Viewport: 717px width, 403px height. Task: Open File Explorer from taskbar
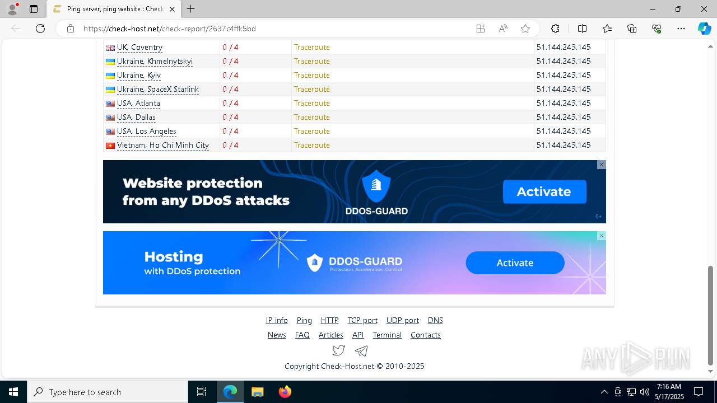257,392
